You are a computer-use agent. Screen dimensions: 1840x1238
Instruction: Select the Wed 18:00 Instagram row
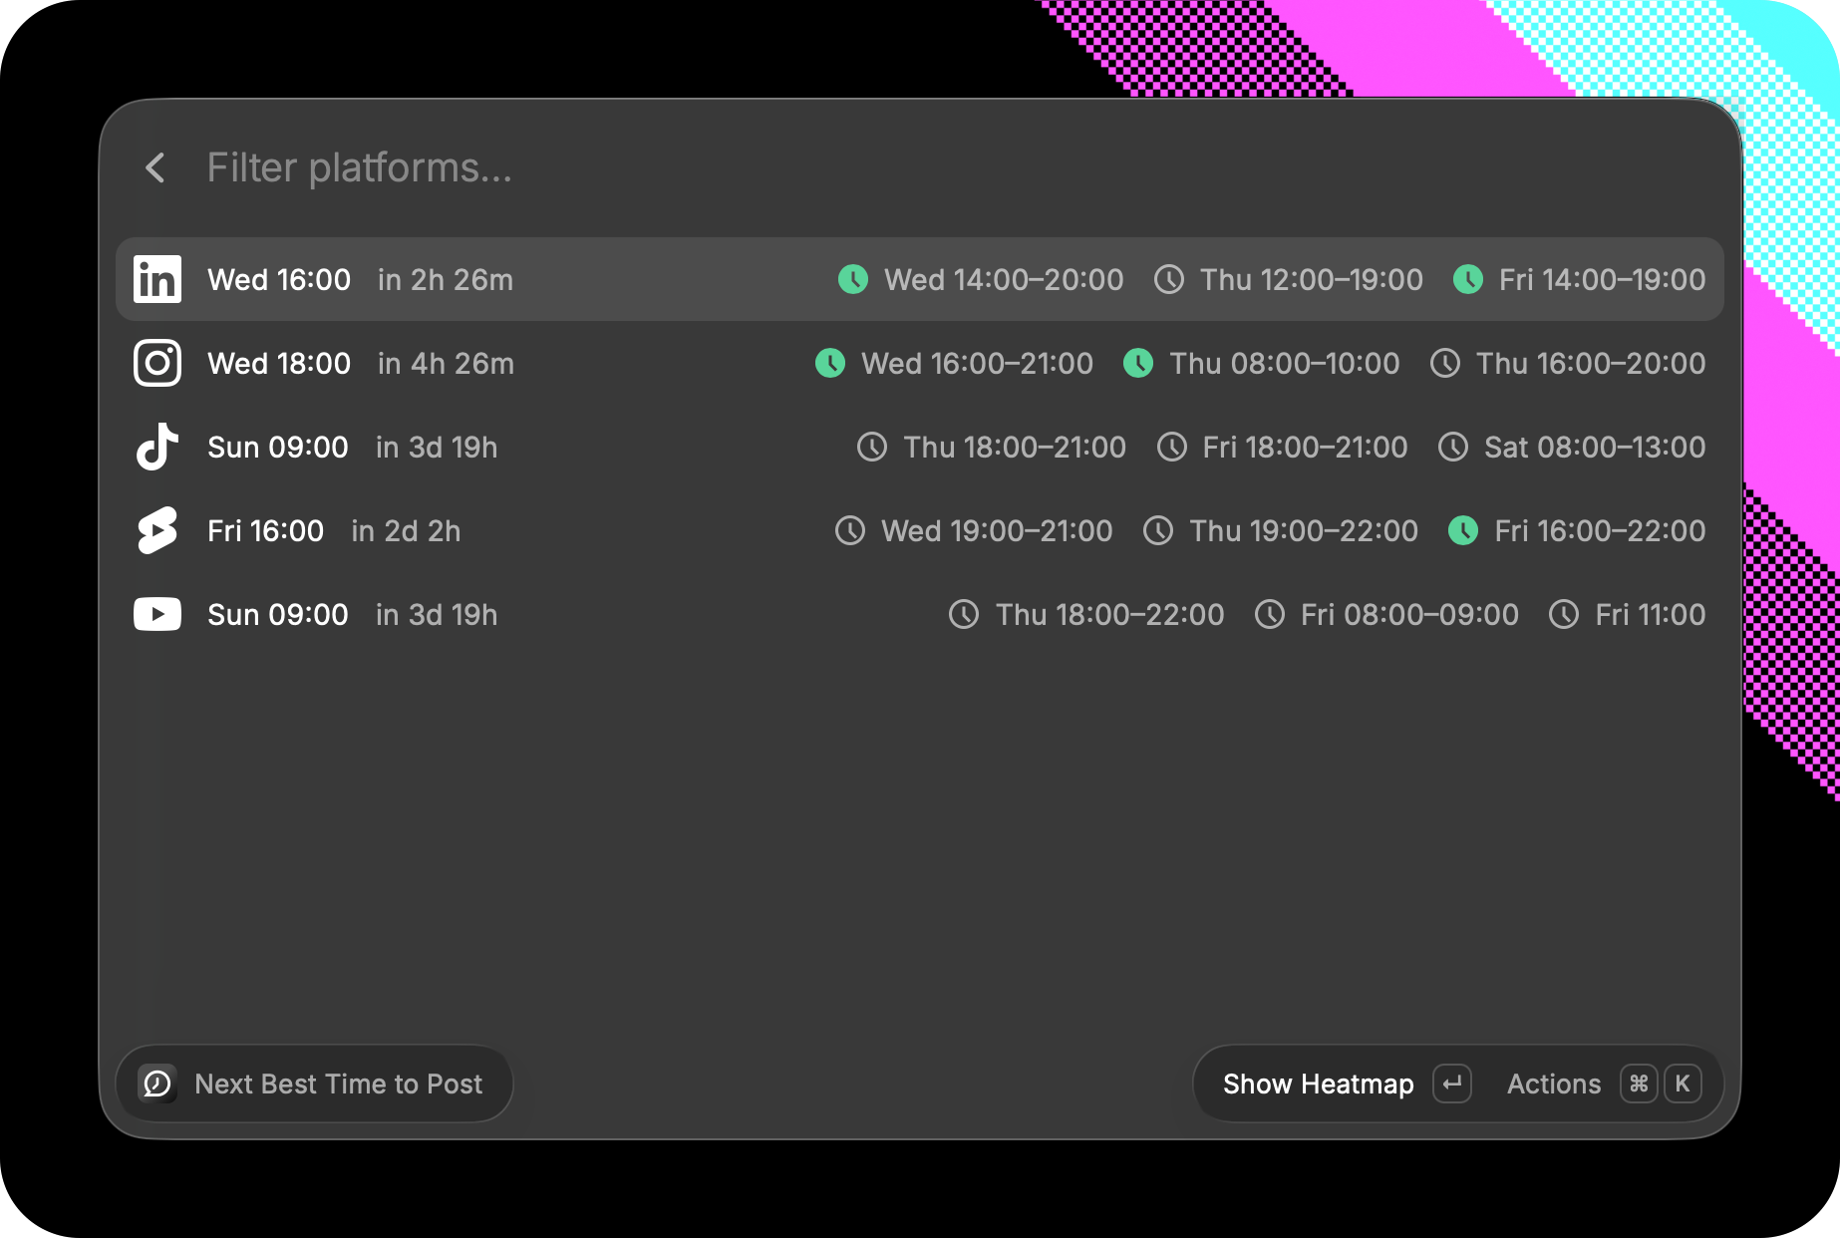[x=920, y=363]
